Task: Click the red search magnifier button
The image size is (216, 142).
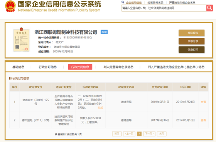Action: (209, 8)
